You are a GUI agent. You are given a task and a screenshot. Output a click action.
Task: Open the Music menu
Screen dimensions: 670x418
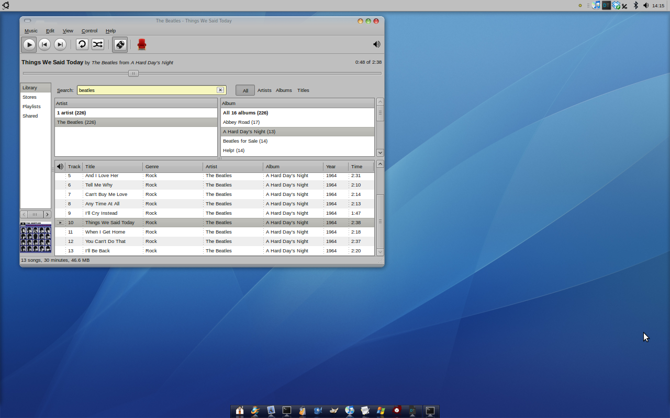click(x=31, y=31)
